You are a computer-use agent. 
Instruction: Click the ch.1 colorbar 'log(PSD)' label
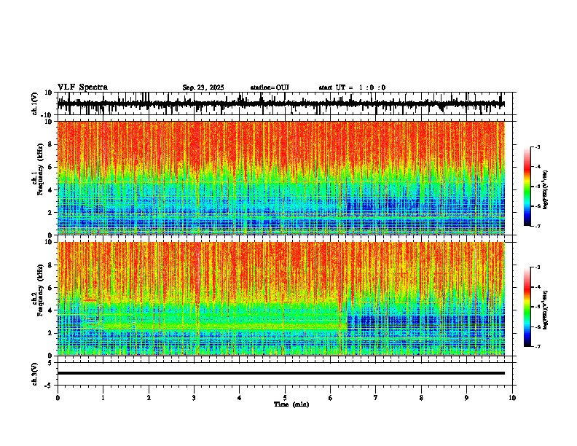[x=546, y=189]
